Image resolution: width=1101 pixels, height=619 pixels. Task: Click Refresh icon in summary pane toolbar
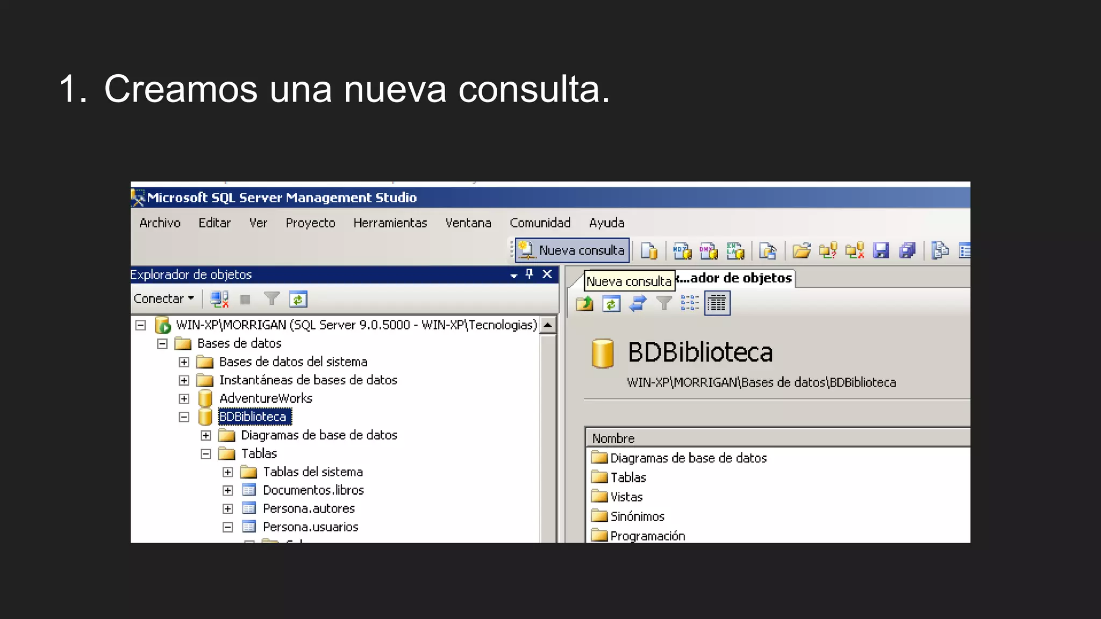click(611, 304)
